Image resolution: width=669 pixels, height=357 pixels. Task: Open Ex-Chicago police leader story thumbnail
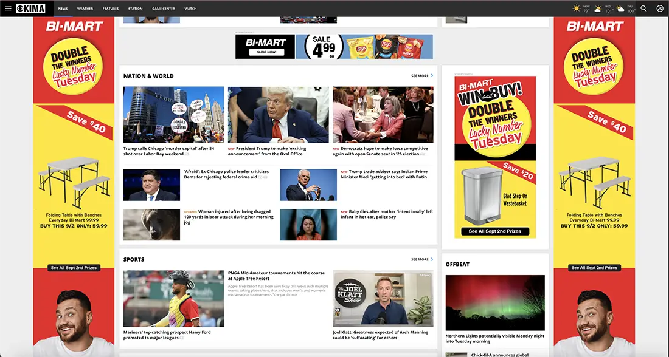(151, 185)
